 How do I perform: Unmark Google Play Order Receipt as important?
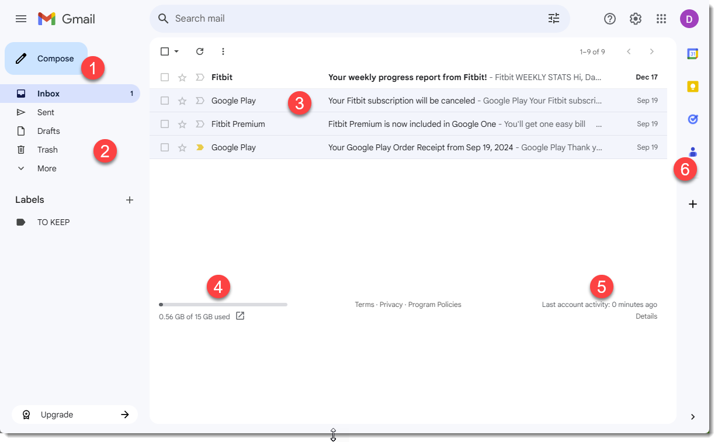tap(200, 147)
